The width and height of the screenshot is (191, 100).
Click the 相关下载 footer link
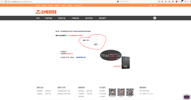click(48, 94)
